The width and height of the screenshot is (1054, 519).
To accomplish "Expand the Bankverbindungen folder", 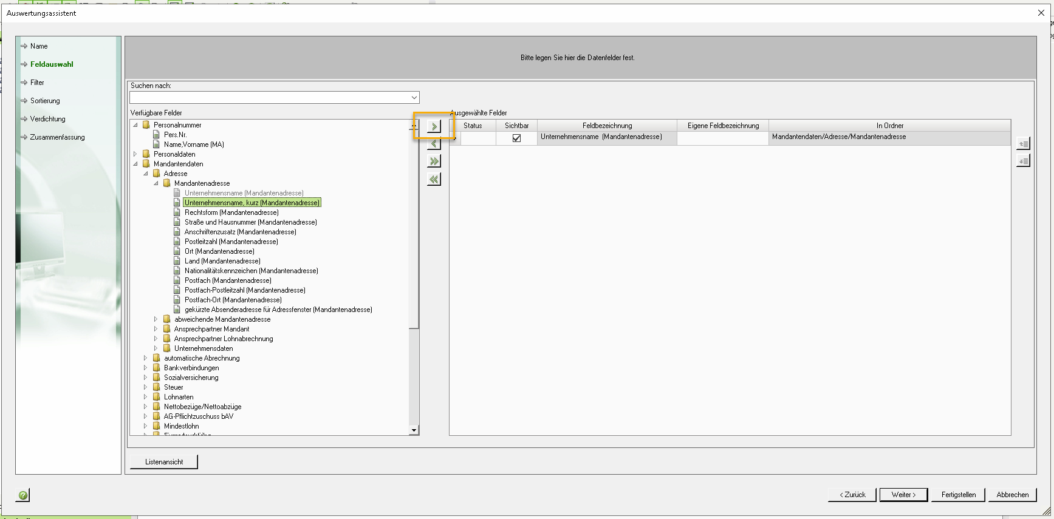I will [x=146, y=368].
